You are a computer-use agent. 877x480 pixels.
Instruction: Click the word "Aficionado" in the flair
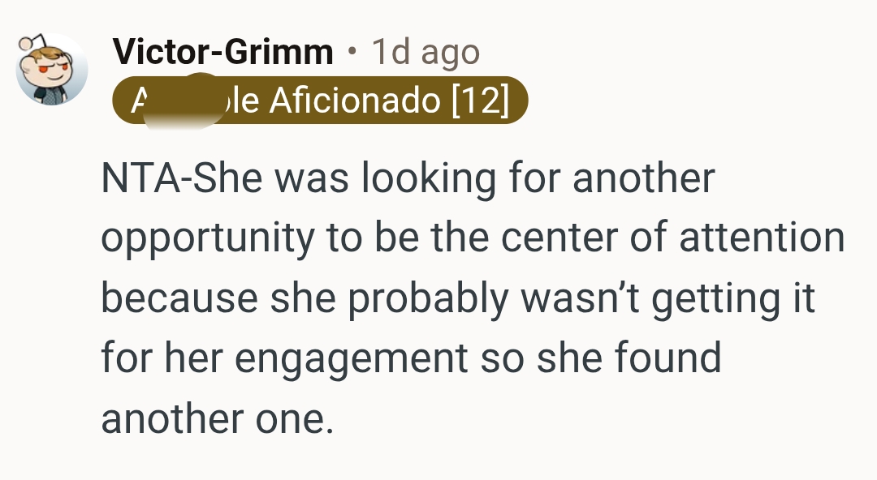355,101
